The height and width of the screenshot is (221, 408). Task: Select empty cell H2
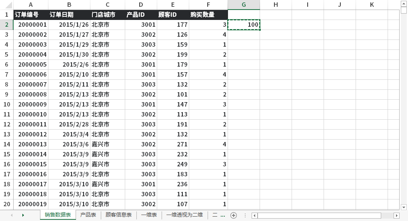click(x=276, y=25)
